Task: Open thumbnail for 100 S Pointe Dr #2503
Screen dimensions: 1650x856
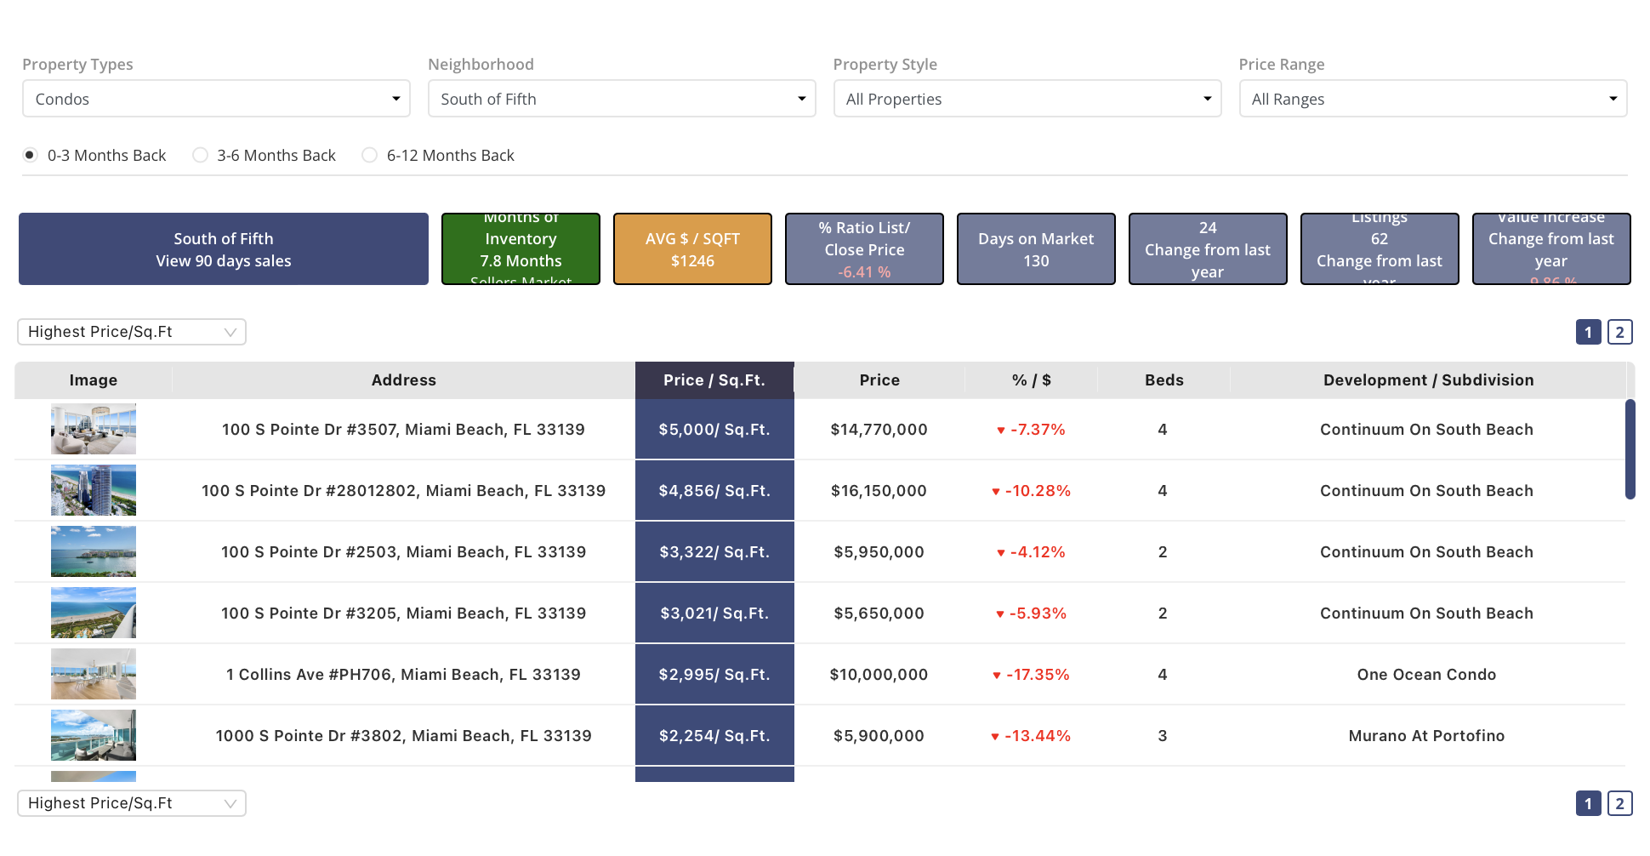Action: tap(94, 551)
